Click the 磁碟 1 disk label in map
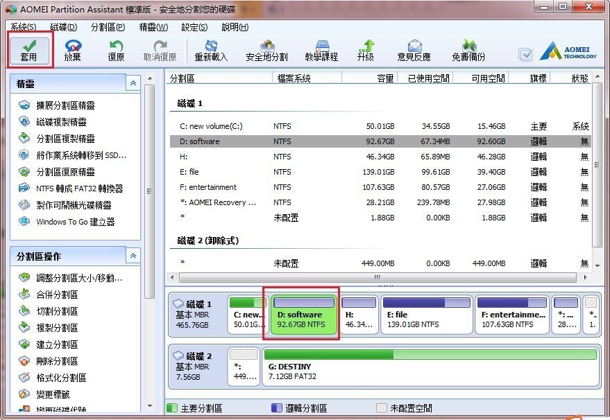This screenshot has height=420, width=610. point(196,315)
